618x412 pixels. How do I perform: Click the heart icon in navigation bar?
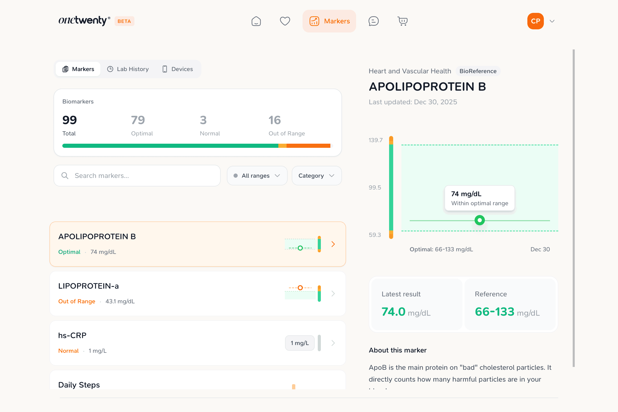pos(285,21)
